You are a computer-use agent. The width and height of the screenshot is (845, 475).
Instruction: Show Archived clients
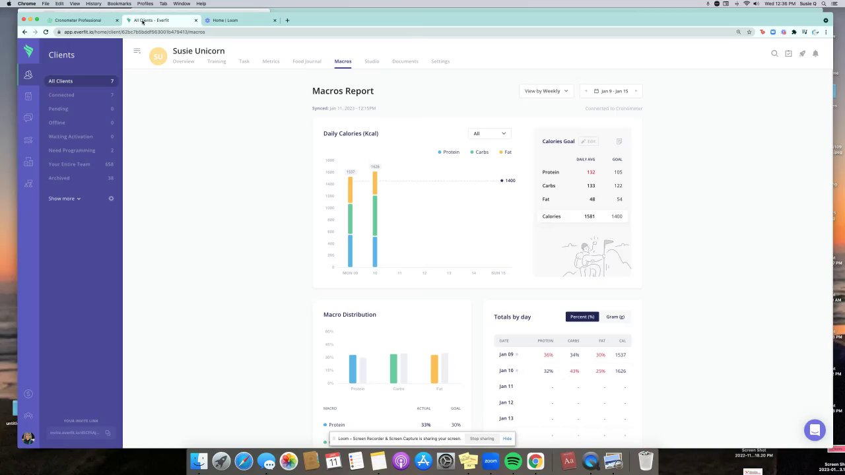pyautogui.click(x=81, y=178)
